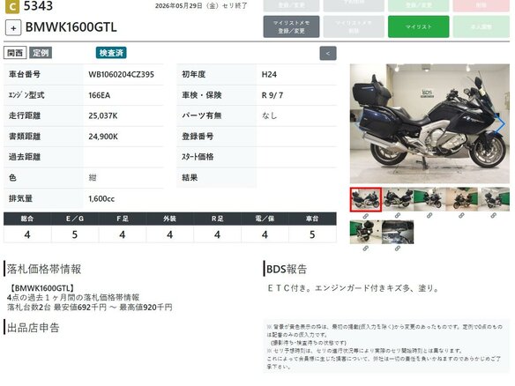Select the red-outlined first bike thumbnail
Image resolution: width=515 pixels, height=386 pixels.
(x=366, y=199)
